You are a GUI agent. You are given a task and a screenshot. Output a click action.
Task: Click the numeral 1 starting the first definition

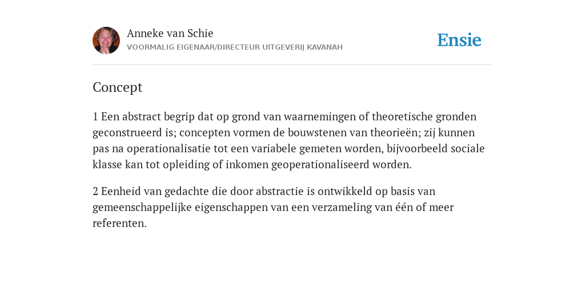pos(95,116)
